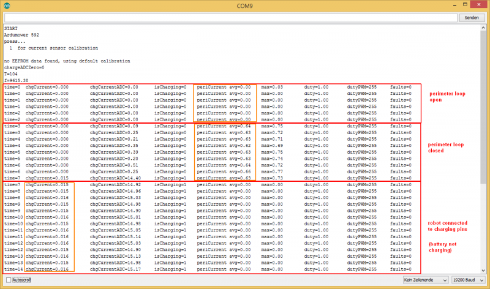This screenshot has height=289, width=490.
Task: Click the vertical scrollbar thumb
Action: point(483,108)
